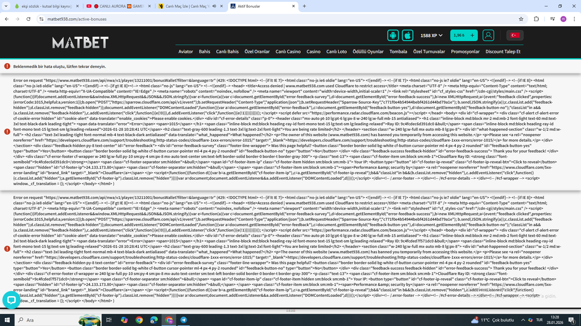The height and width of the screenshot is (326, 581).
Task: Click the plus icon to deposit balance
Action: point(472,35)
